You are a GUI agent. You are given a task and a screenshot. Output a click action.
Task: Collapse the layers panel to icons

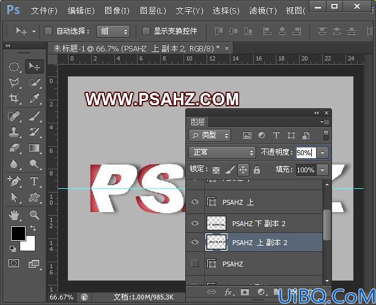point(317,112)
